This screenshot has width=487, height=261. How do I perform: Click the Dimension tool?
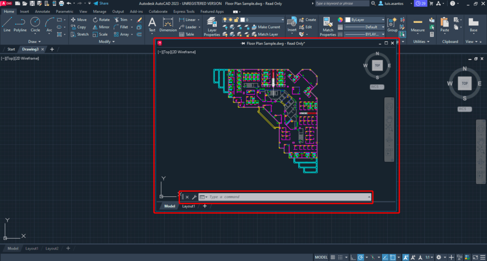coord(168,25)
